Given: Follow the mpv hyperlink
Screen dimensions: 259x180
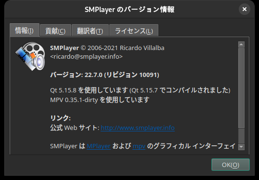Looking at the screenshot, I should click(139, 146).
